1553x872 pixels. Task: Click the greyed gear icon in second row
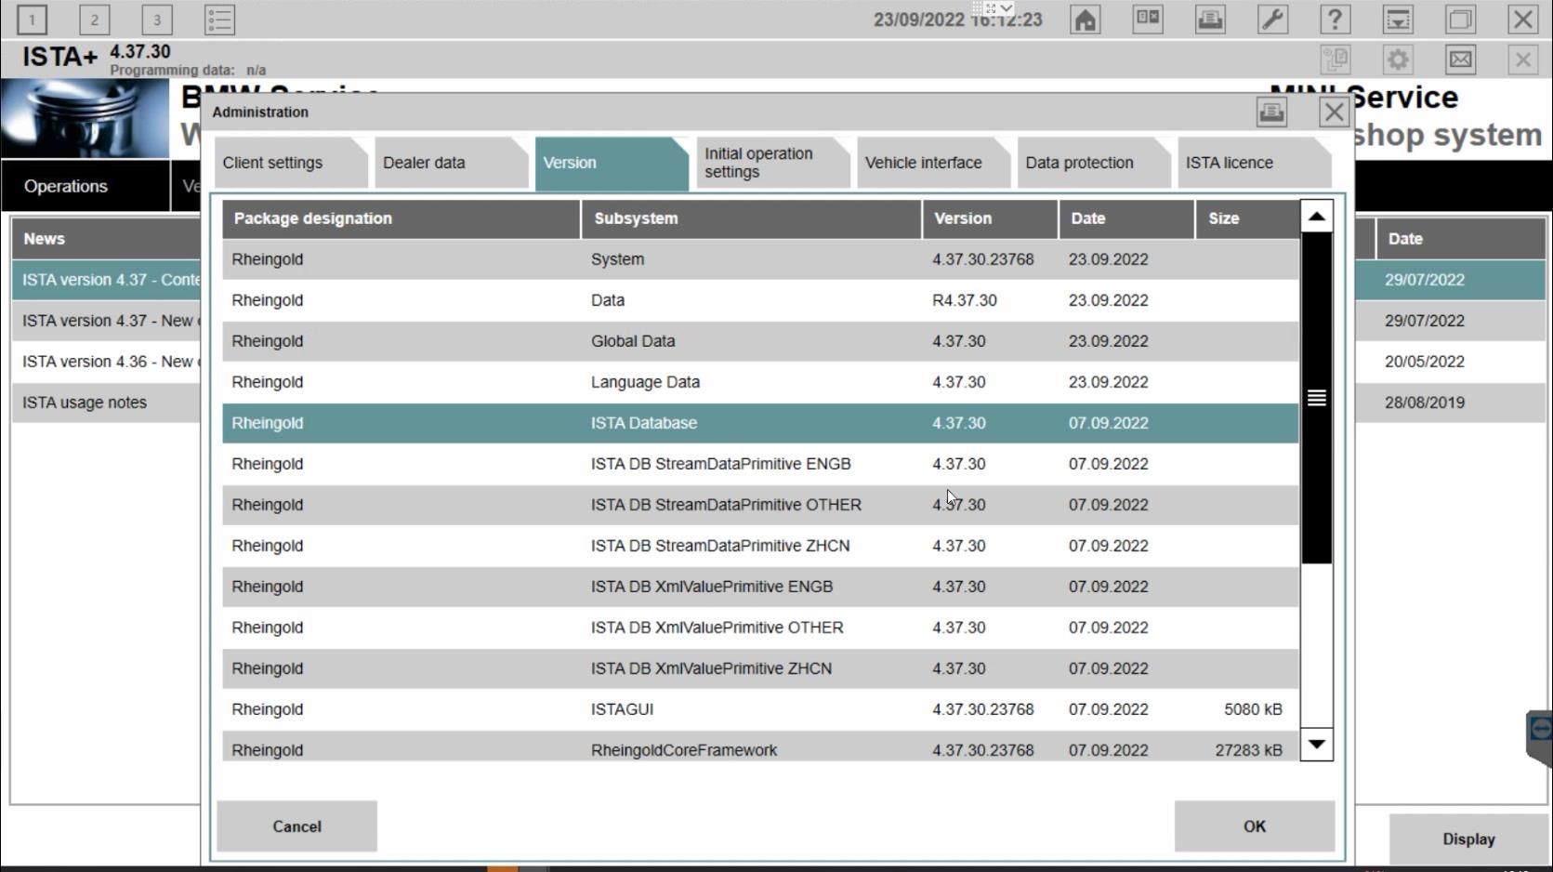click(1398, 60)
